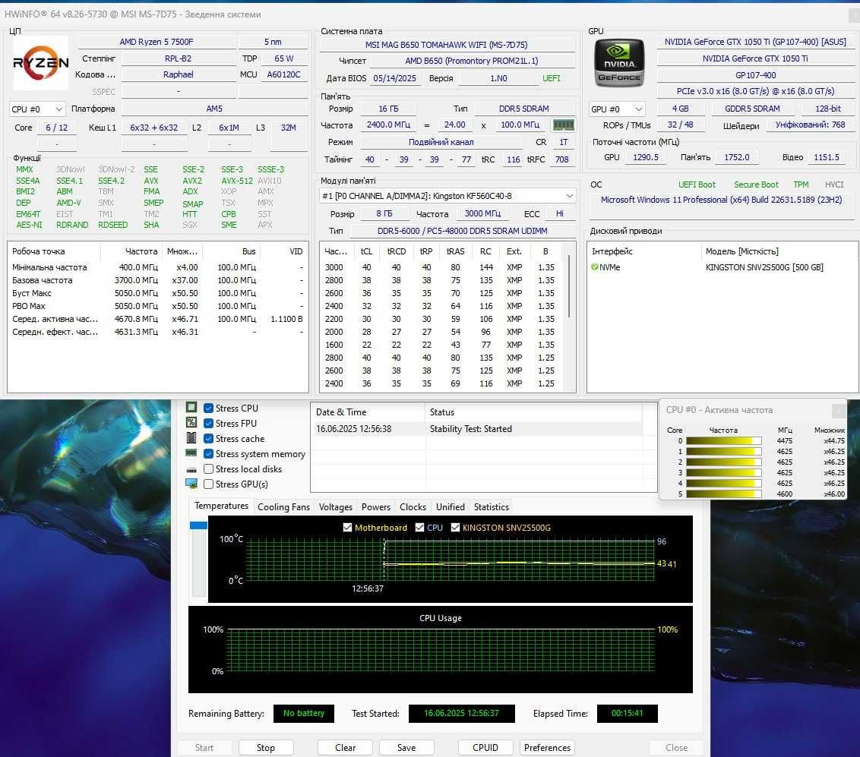Image resolution: width=860 pixels, height=757 pixels.
Task: Click the Stress system memory RAM icon
Action: 191,453
